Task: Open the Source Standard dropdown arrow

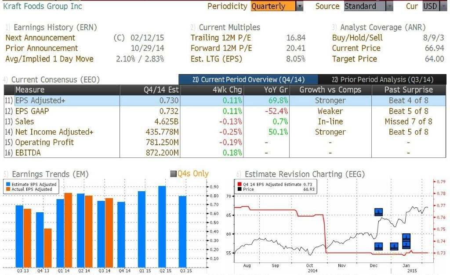Action: tap(389, 6)
